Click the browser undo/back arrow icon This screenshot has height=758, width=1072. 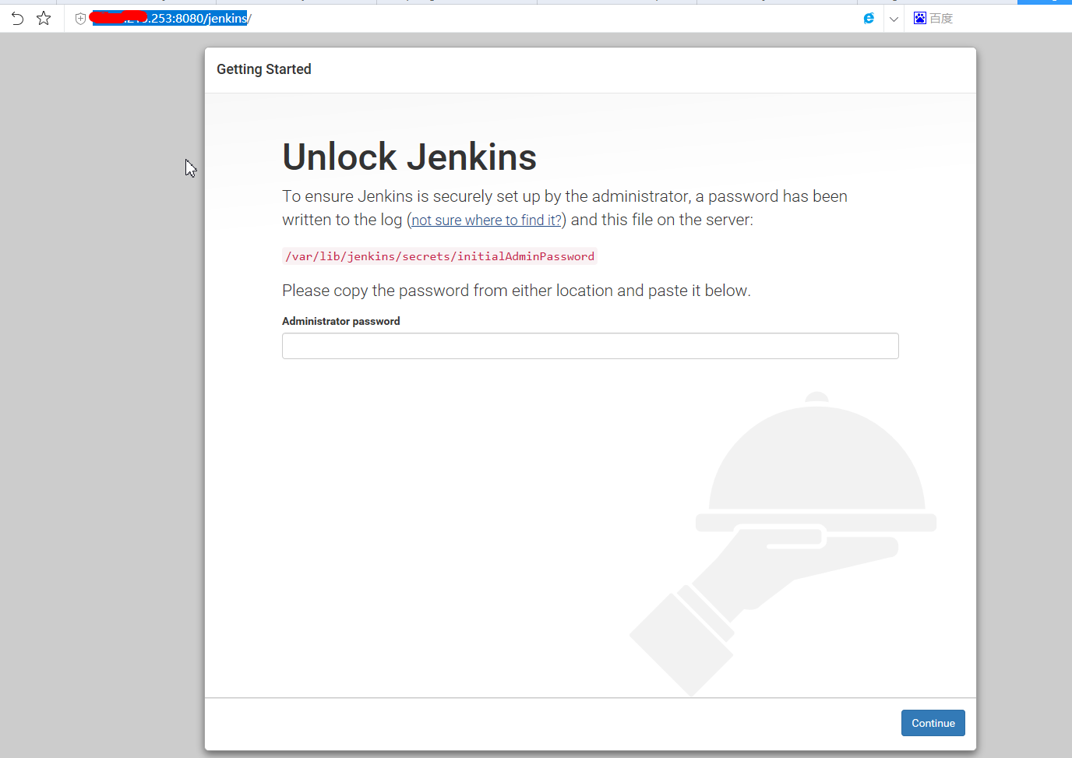click(17, 18)
